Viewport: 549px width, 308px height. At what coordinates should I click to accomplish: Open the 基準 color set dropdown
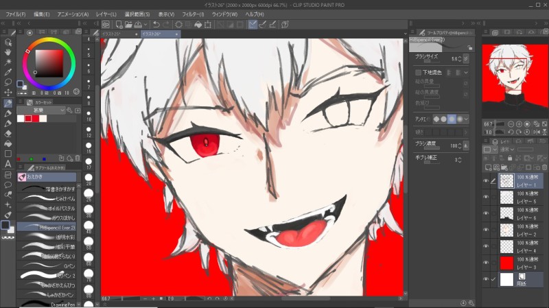41,110
